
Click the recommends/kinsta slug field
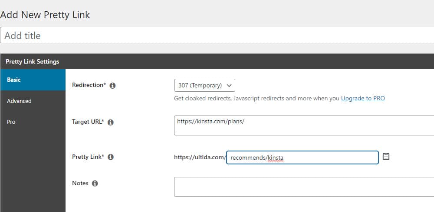(302, 157)
